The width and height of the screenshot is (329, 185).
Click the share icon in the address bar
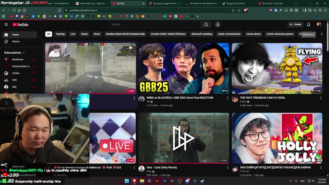[x=239, y=10]
